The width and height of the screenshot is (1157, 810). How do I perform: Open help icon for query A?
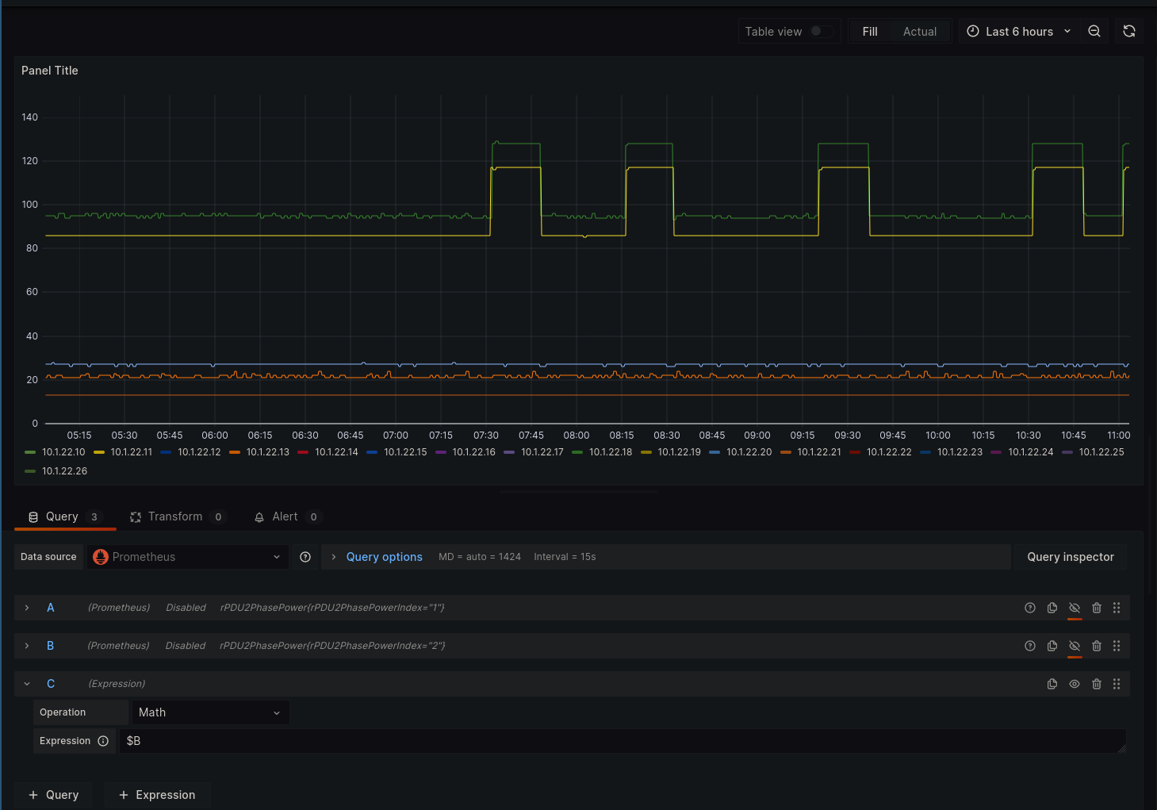click(1030, 608)
